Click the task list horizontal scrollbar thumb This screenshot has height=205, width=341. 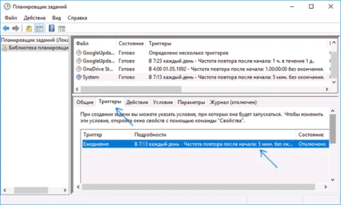pyautogui.click(x=131, y=89)
